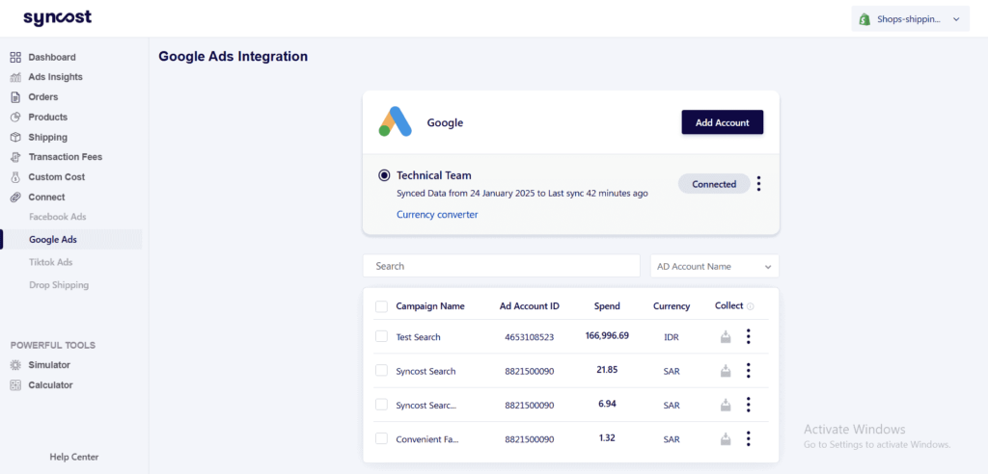The height and width of the screenshot is (474, 988).
Task: Click the Ad Account ID 4653108523
Action: 530,337
